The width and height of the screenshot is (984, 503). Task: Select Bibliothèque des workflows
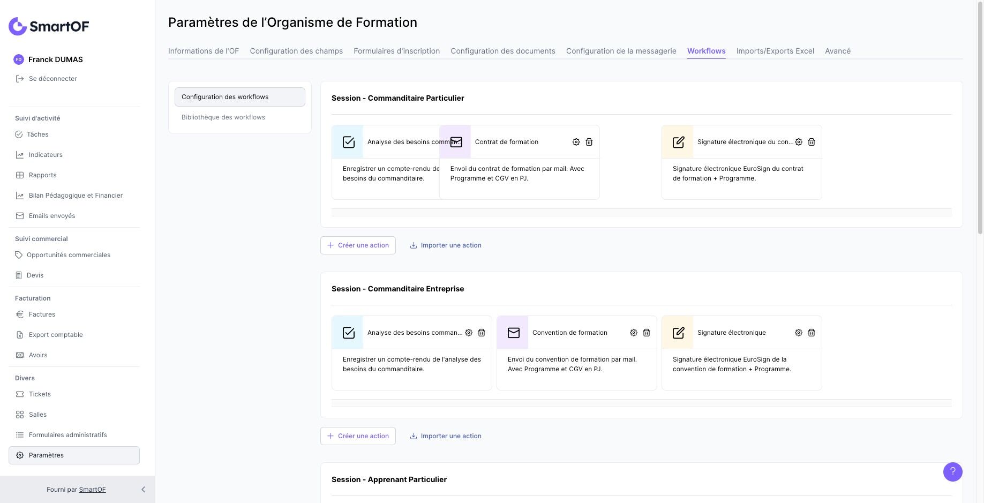(223, 117)
